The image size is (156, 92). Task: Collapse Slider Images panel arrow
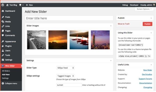click(x=111, y=26)
